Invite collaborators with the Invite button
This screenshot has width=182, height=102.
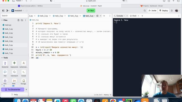(x=152, y=11)
